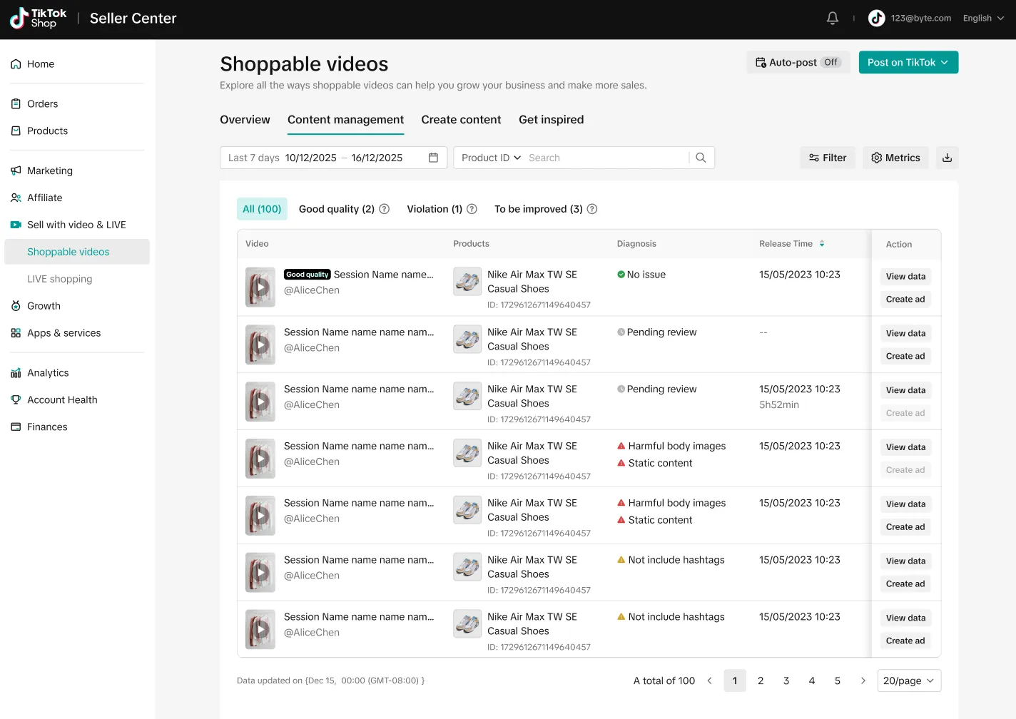Click the Filter button
The height and width of the screenshot is (719, 1016).
click(x=827, y=158)
